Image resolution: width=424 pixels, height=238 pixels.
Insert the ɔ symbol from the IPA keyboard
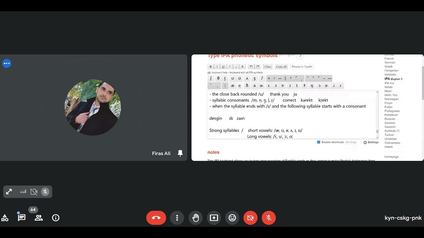pyautogui.click(x=319, y=86)
